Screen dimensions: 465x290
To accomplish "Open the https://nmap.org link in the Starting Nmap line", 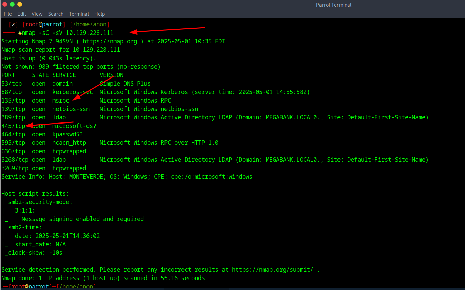I will (110, 41).
